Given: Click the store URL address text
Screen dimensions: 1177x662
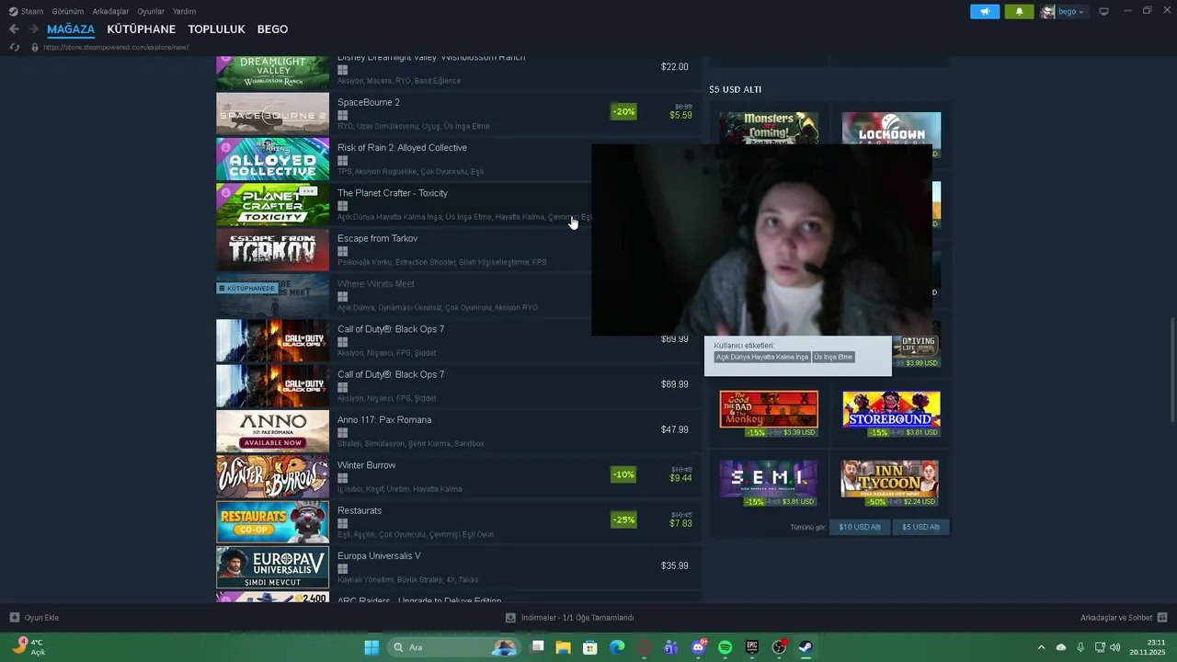Looking at the screenshot, I should point(116,47).
